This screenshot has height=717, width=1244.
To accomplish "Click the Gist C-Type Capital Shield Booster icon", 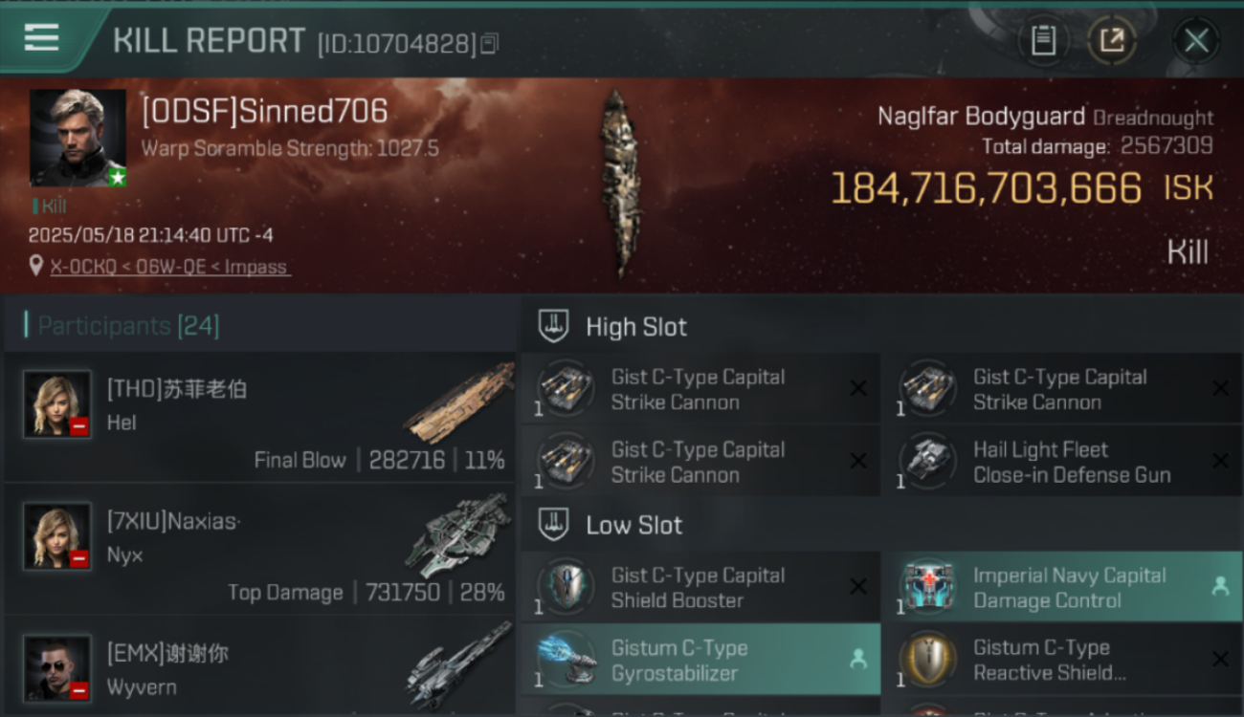I will point(565,586).
